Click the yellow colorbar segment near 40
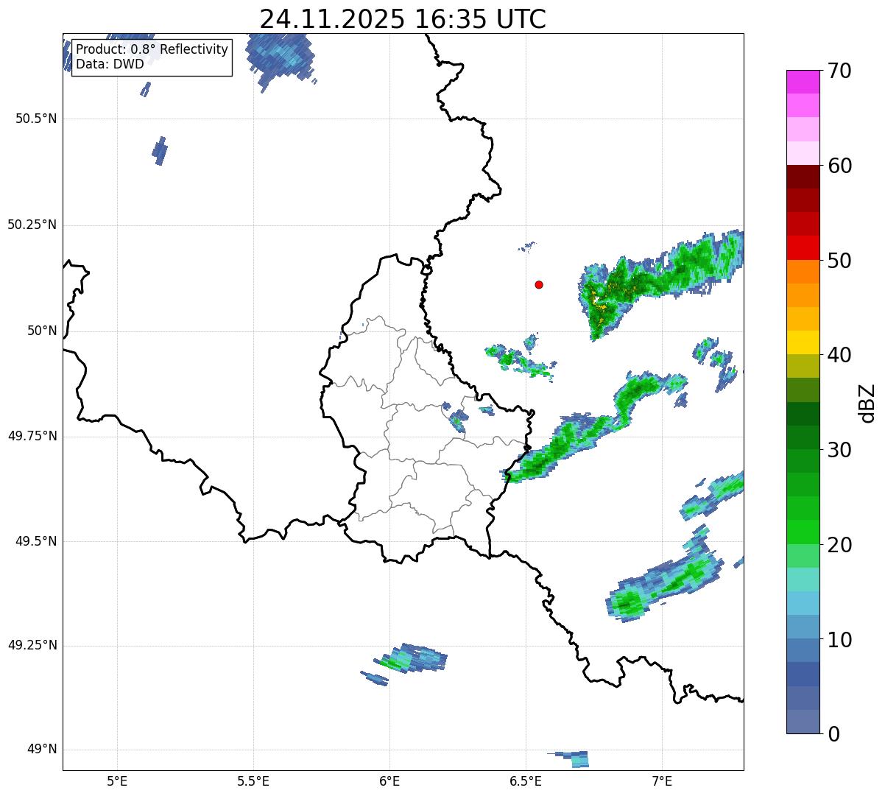The image size is (885, 796). point(803,342)
